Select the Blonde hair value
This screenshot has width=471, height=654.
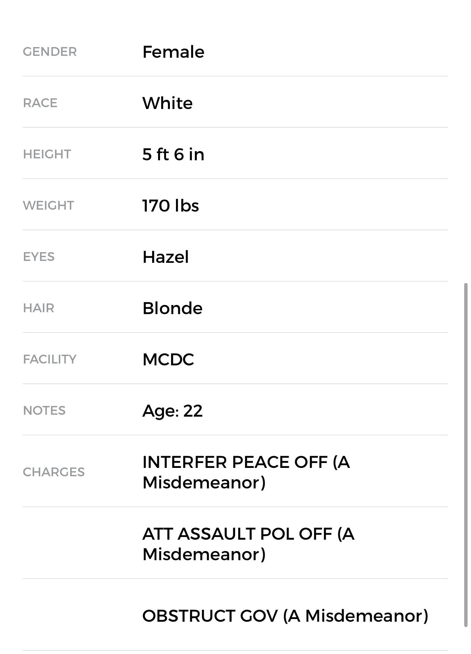tap(172, 308)
